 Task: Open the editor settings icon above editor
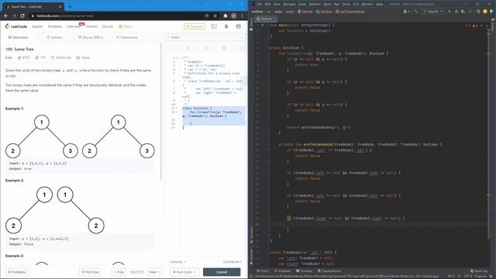coord(224,48)
